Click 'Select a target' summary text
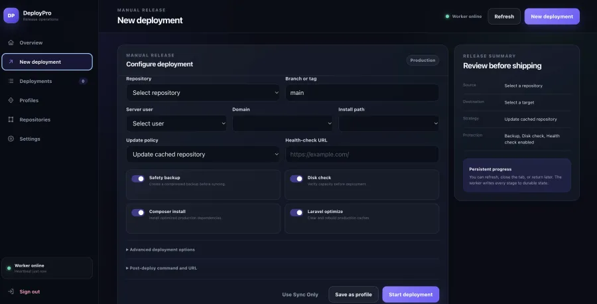Image resolution: width=597 pixels, height=304 pixels. point(519,102)
